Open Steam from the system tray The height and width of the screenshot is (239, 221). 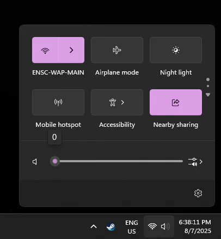click(x=110, y=226)
